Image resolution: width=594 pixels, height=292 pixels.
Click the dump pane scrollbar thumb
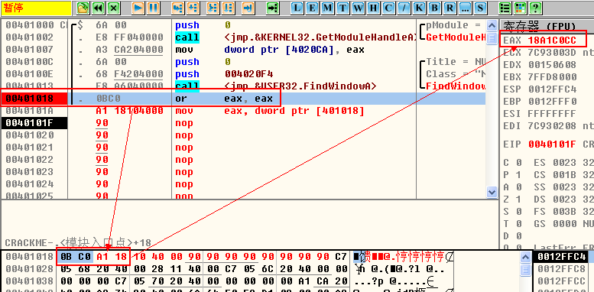[x=525, y=270]
